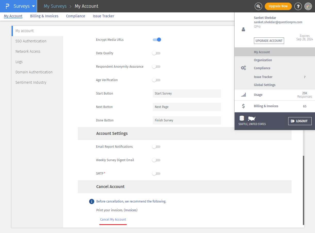Click the blue info icon before cancellation note
315x233 pixels.
click(x=92, y=201)
